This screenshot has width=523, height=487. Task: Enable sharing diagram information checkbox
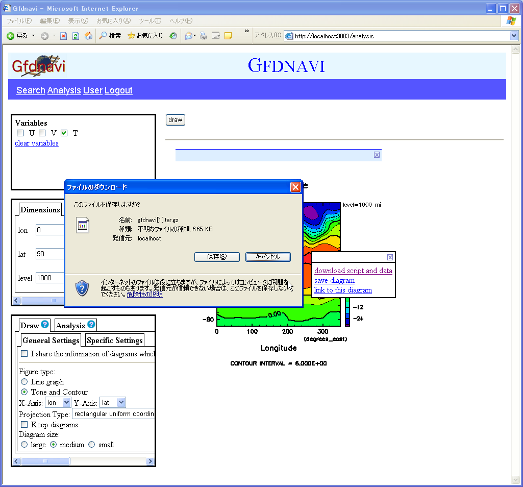tap(24, 353)
